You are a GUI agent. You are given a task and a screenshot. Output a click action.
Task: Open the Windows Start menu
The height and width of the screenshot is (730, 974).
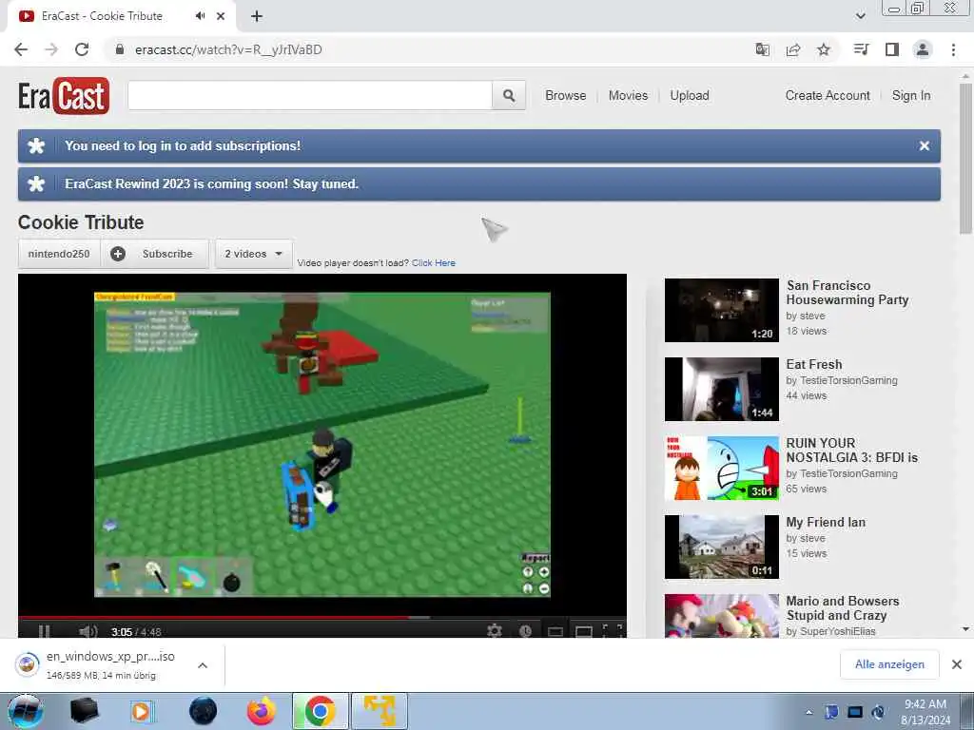[26, 711]
